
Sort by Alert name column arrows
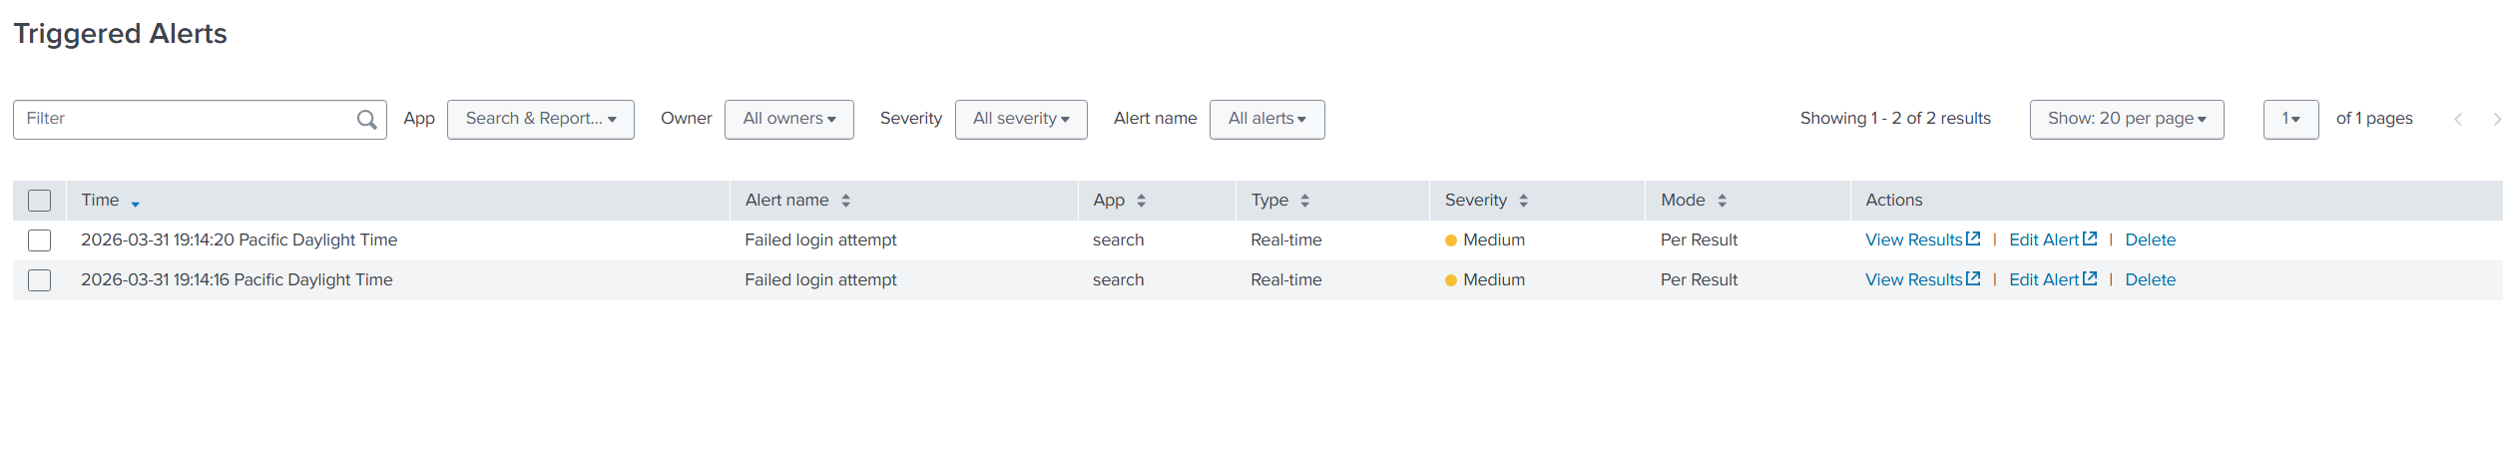tap(845, 201)
